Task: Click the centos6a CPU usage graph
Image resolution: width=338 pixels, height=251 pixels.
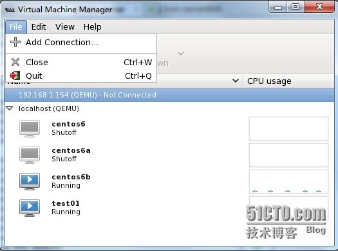Action: click(288, 155)
